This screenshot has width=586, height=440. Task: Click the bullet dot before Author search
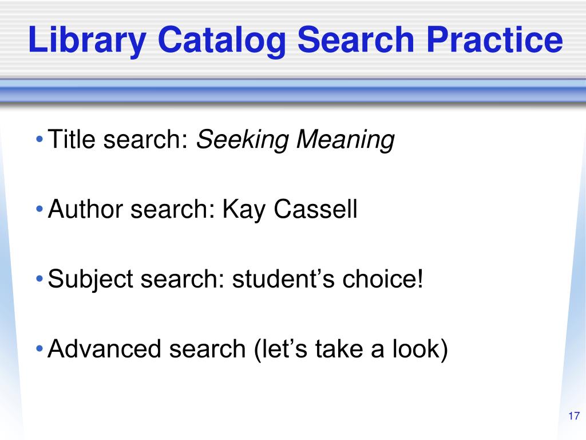pos(39,209)
